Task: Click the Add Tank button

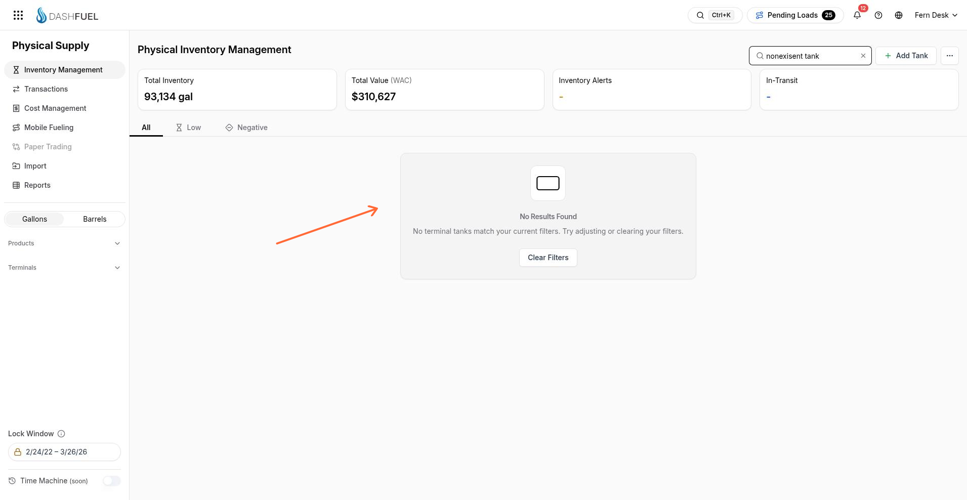Action: 906,56
